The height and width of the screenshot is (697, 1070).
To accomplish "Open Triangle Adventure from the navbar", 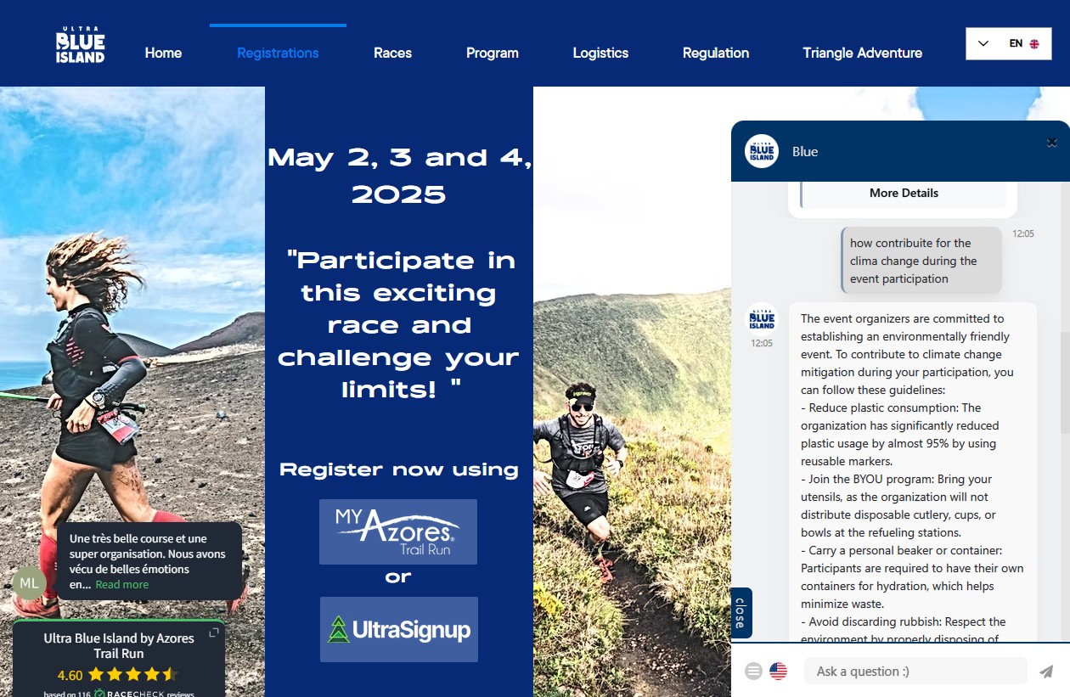I will (x=863, y=53).
